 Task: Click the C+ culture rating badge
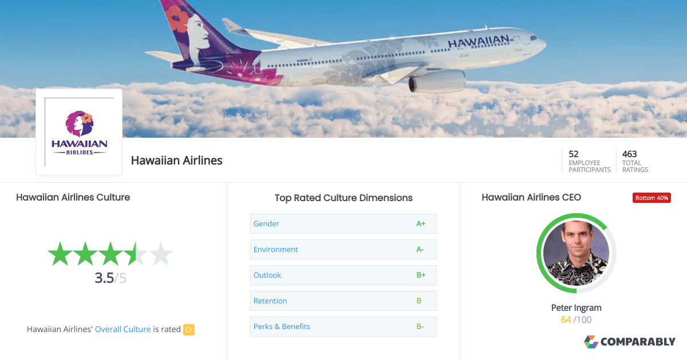[x=188, y=330]
